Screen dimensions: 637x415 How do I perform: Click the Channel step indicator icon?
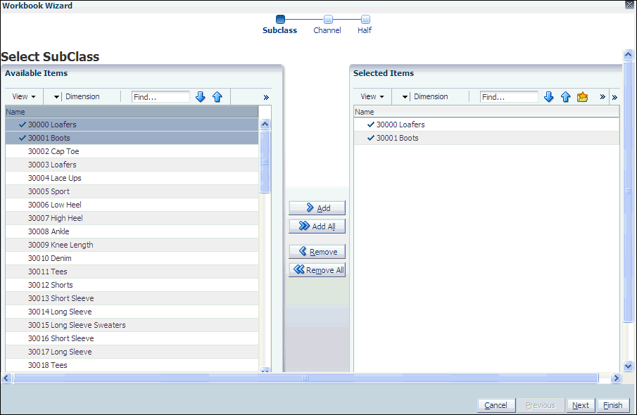pos(328,19)
